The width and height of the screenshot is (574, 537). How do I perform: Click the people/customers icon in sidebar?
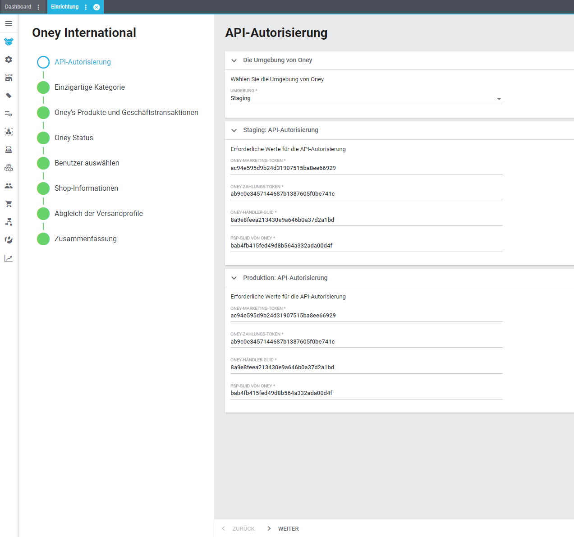9,186
